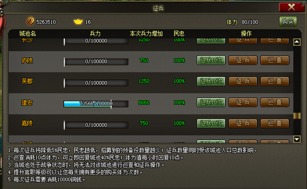Click the copper coin currency icon
307x189 pixels.
tap(30, 21)
